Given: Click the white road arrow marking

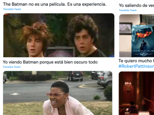Looking at the screenshot, I should pos(15,94).
